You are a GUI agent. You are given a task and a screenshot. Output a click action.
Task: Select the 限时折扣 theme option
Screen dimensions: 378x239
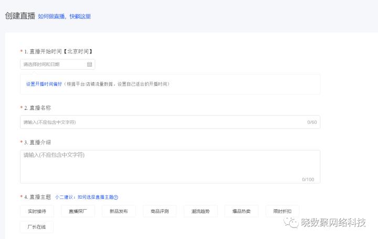(x=282, y=211)
